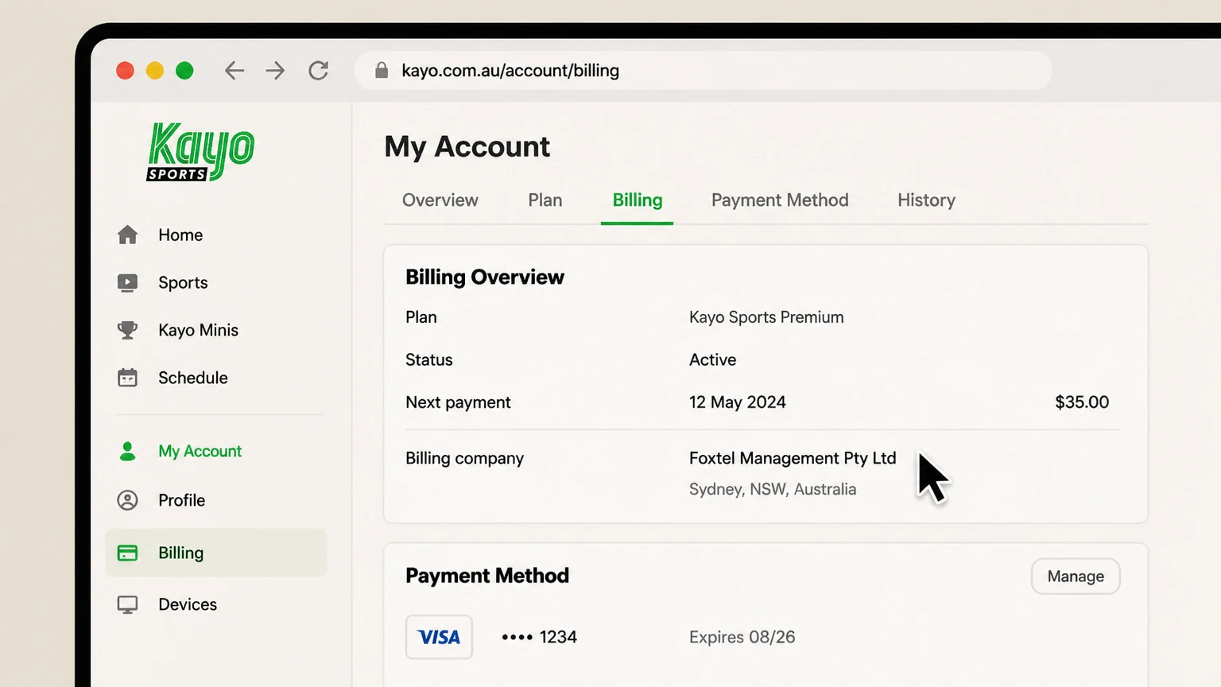
Task: Open Devices in the sidebar
Action: tap(188, 604)
